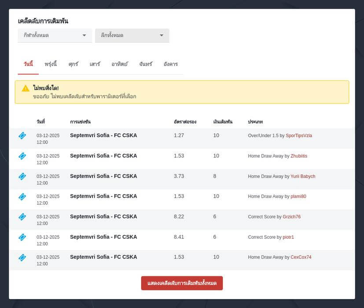Switch to the พรุ่งนี้ tab
Image resolution: width=364 pixels, height=308 pixels.
[x=51, y=64]
